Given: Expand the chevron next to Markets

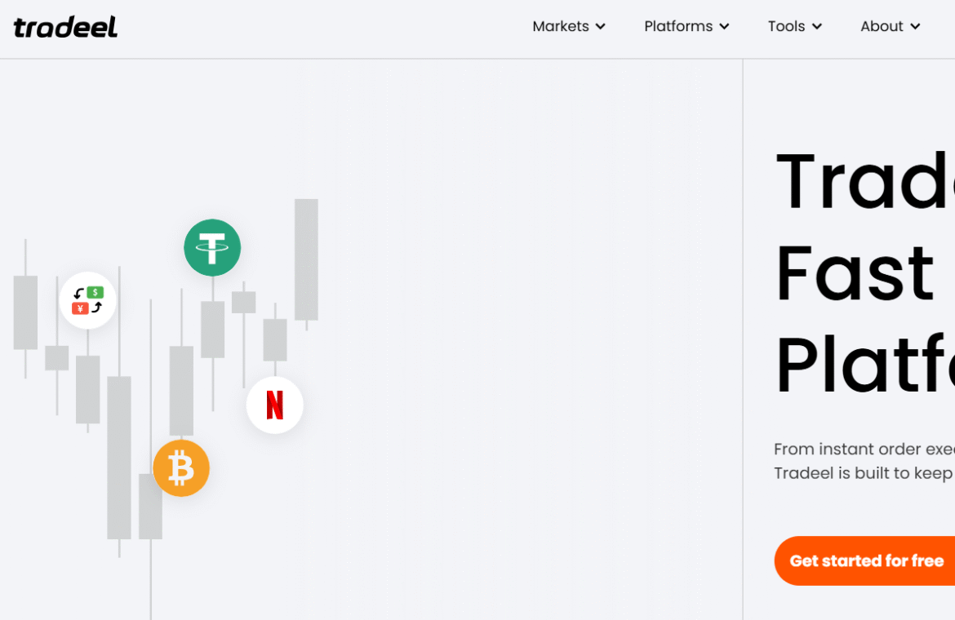Looking at the screenshot, I should click(601, 27).
